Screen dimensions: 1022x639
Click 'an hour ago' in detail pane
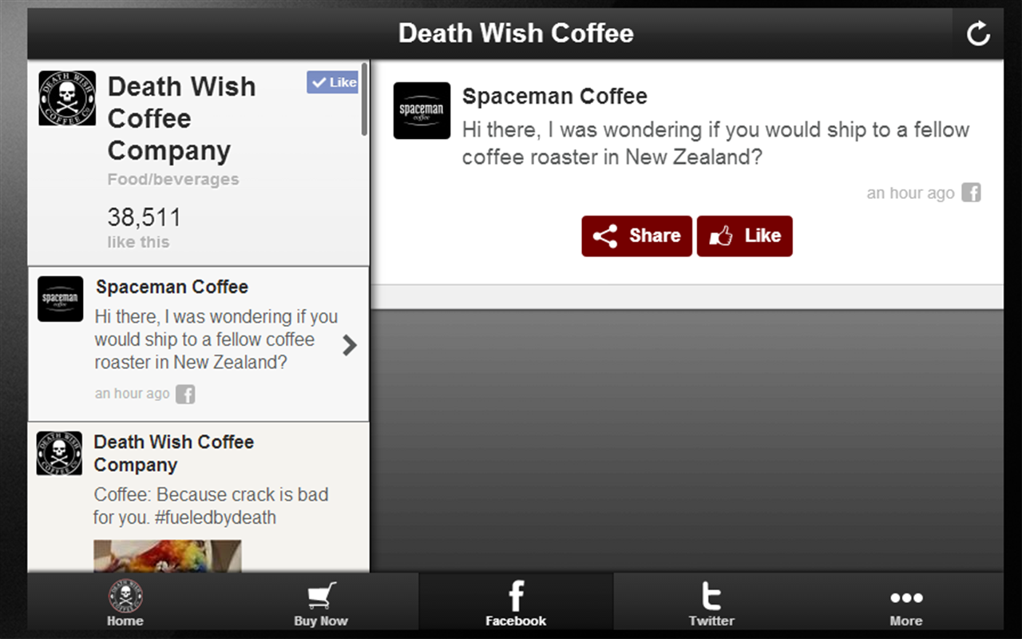tap(911, 193)
